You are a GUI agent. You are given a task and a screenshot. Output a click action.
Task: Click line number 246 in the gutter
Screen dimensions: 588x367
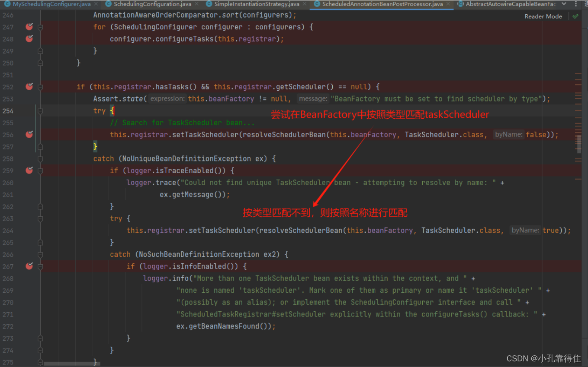pyautogui.click(x=8, y=15)
